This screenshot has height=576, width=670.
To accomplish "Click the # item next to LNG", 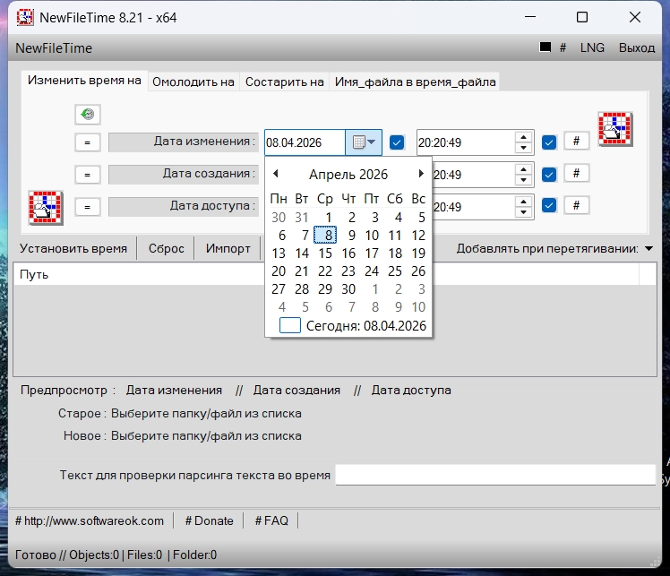I will (x=563, y=47).
